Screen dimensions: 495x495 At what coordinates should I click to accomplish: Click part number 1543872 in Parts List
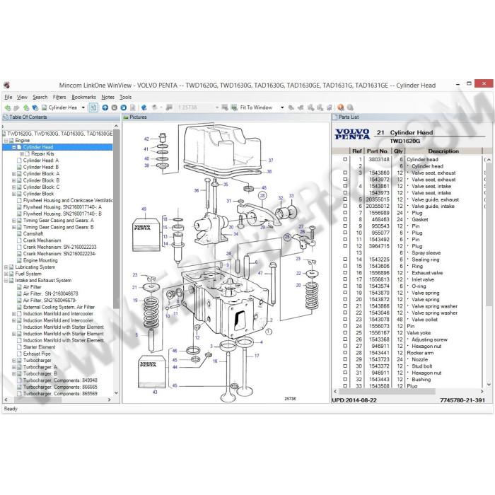379,299
